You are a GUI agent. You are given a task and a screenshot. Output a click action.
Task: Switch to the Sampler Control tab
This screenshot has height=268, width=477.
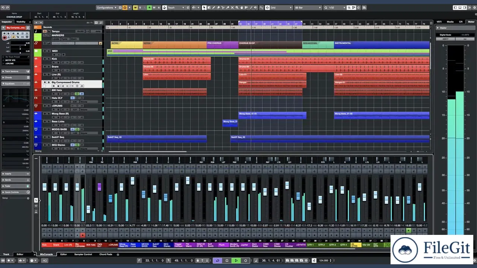83,255
